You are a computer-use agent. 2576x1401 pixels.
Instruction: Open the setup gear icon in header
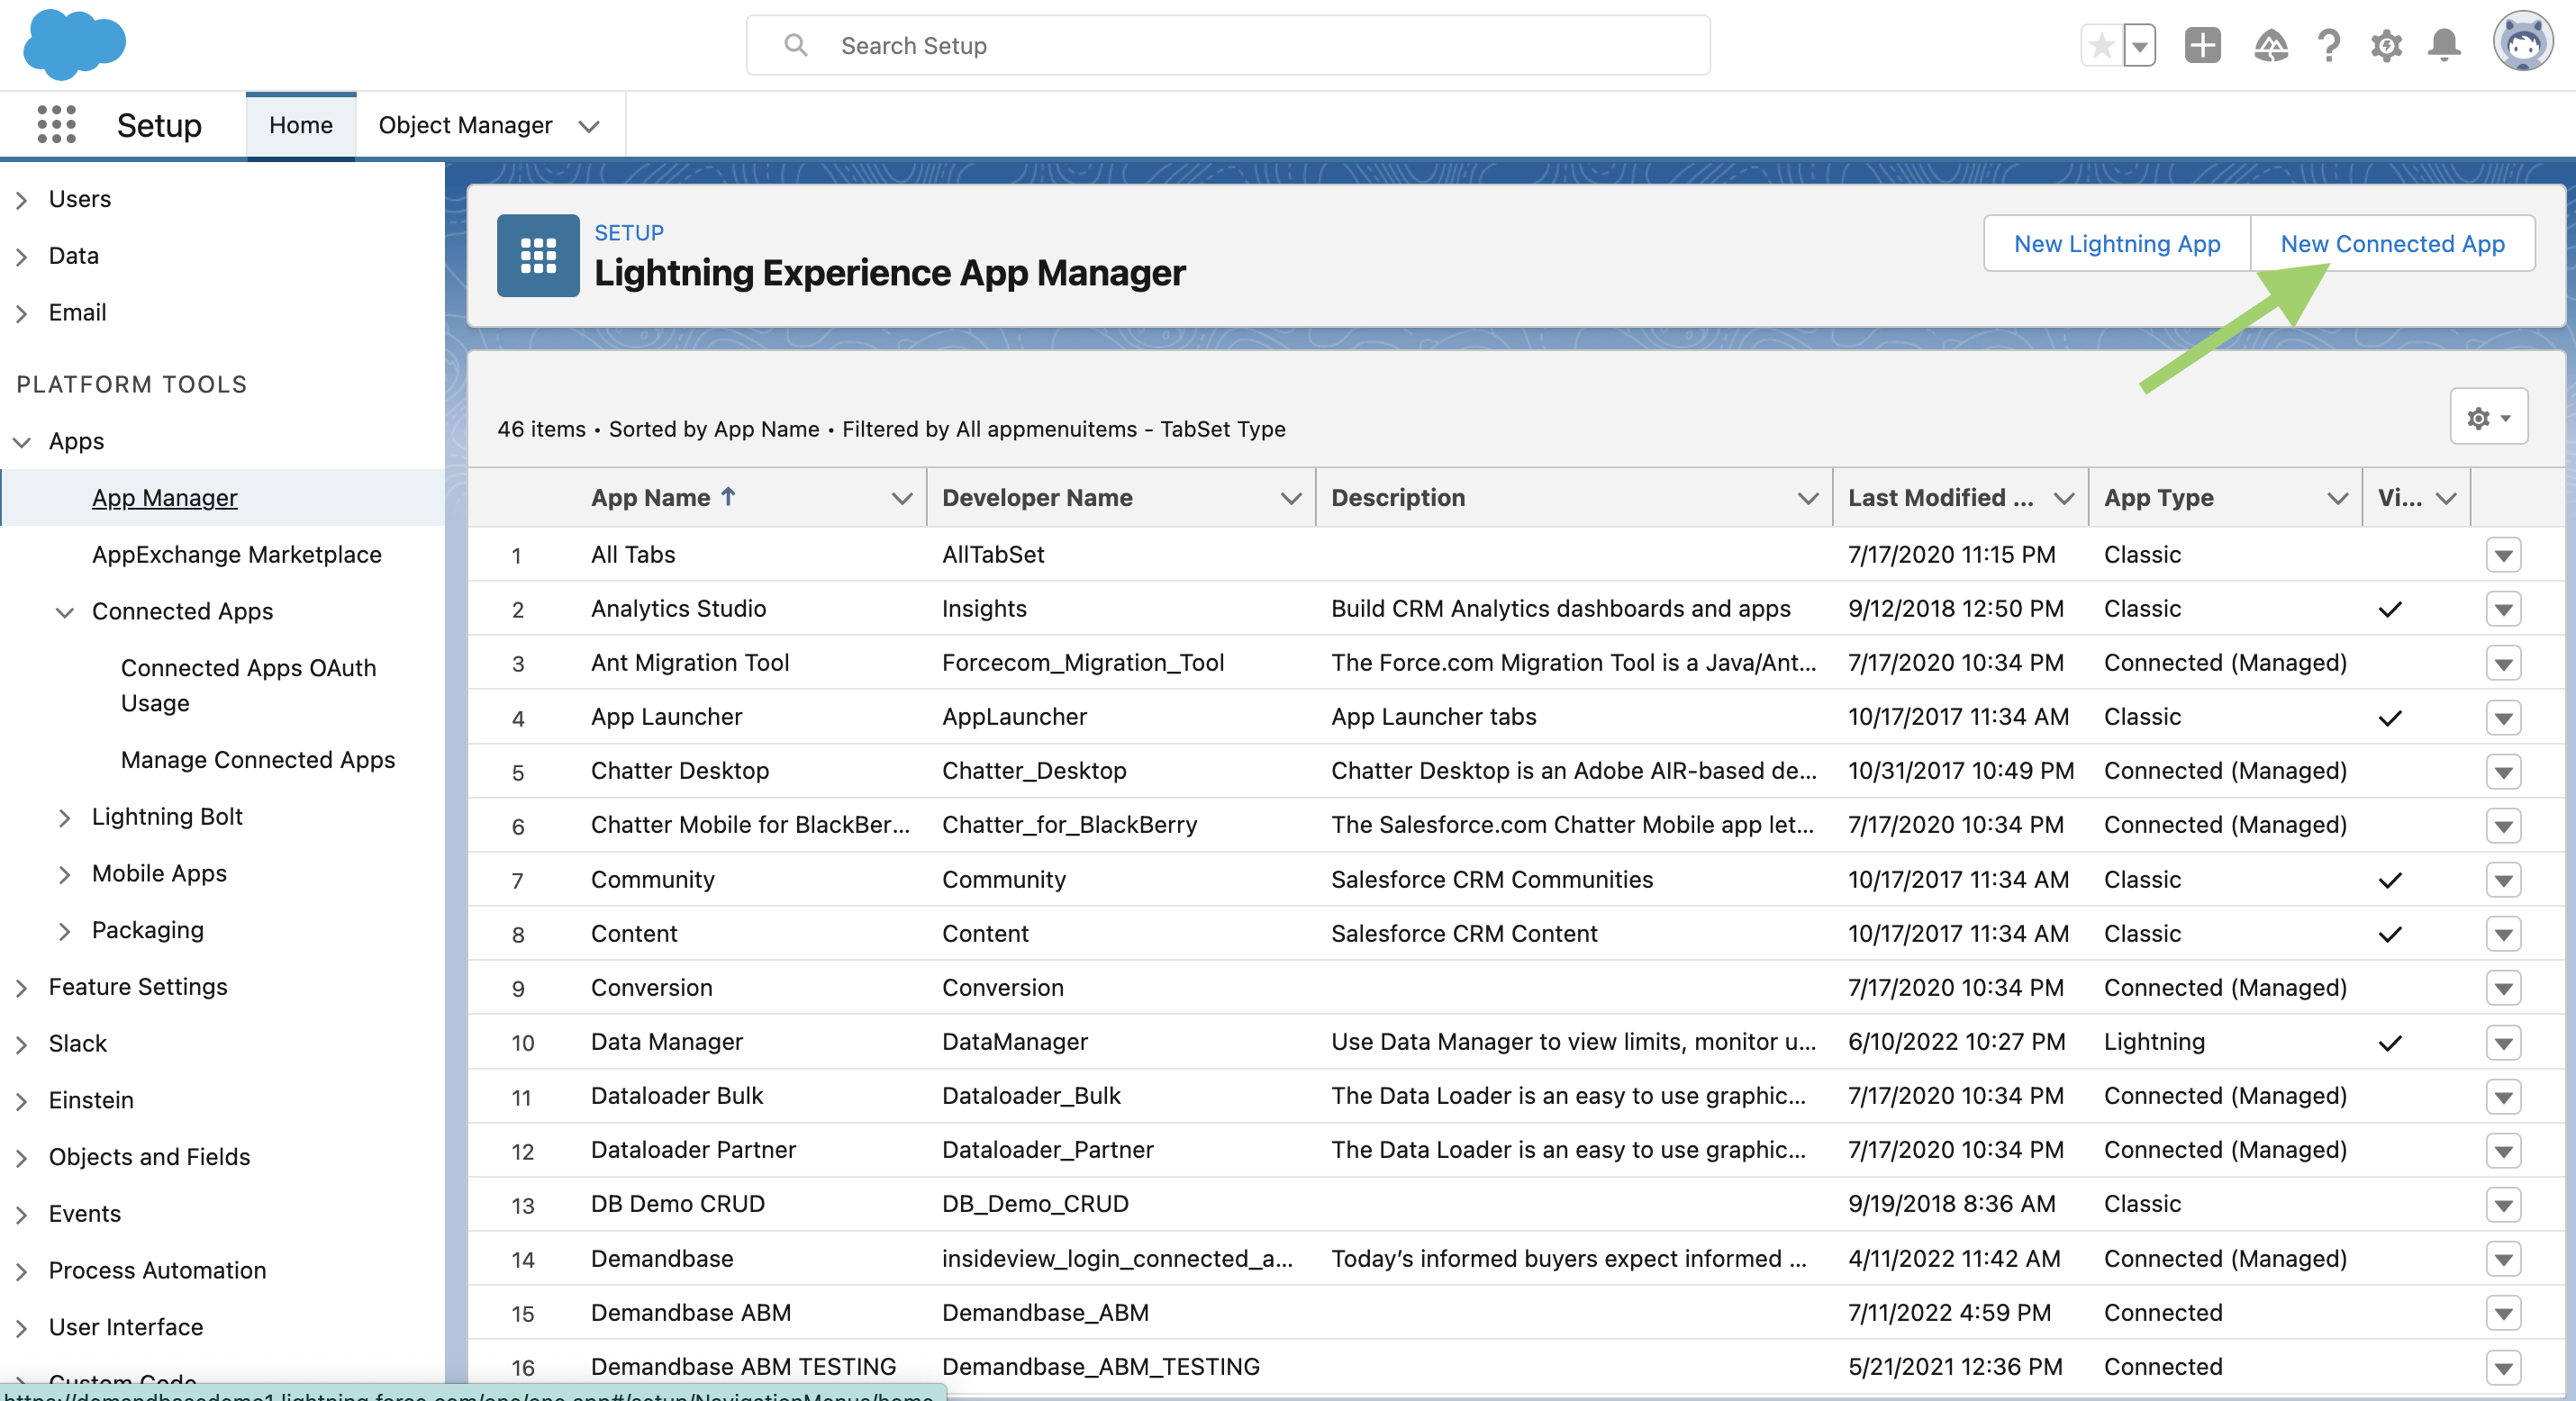tap(2386, 46)
